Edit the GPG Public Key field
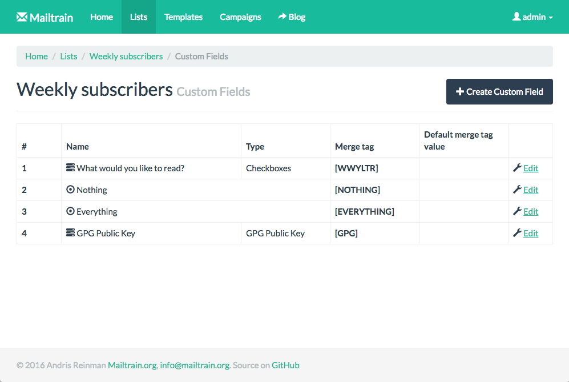Viewport: 569px width, 382px height. click(x=531, y=233)
